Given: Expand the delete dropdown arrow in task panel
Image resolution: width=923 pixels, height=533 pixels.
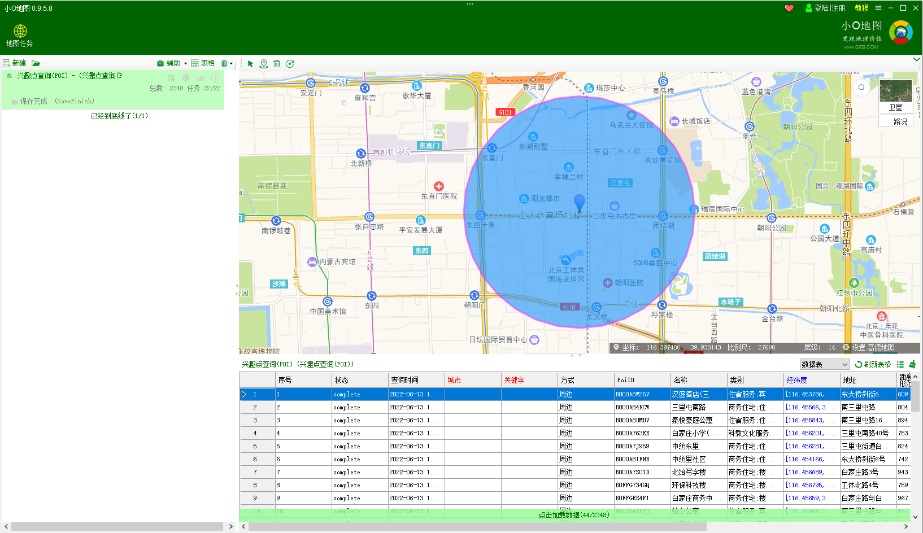Looking at the screenshot, I should pos(232,63).
